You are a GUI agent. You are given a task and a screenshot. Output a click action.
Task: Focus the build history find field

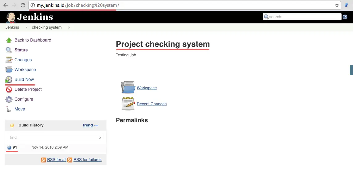point(56,138)
